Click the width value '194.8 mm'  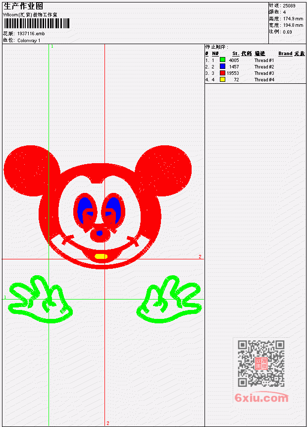click(293, 25)
